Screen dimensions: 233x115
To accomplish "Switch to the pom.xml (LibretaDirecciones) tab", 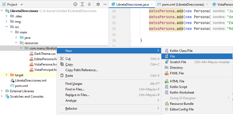I will (183, 5).
